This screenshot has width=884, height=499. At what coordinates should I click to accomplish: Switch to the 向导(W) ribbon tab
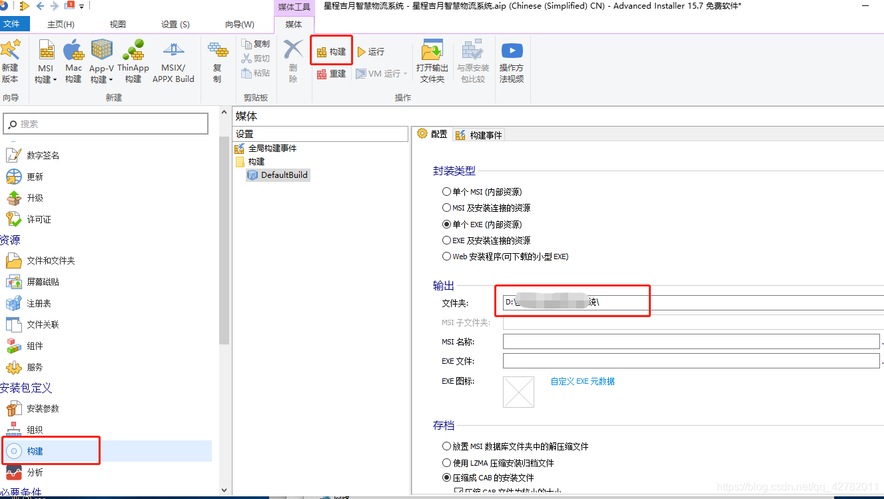(240, 24)
